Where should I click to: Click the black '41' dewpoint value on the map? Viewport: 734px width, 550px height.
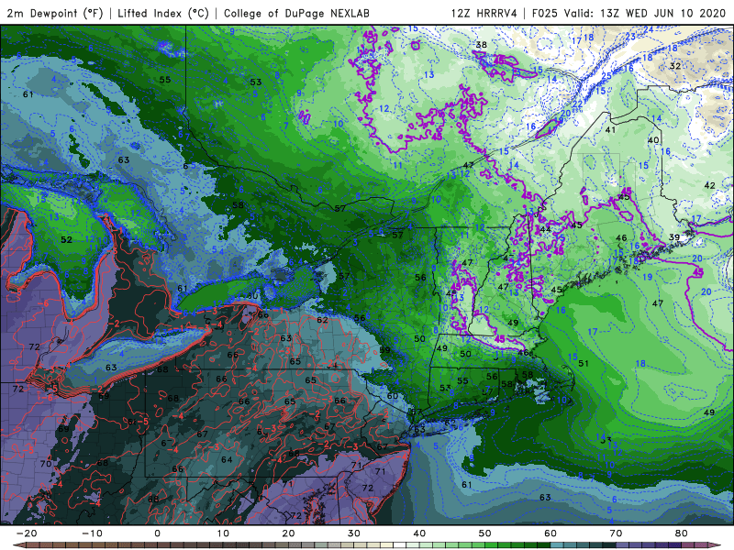click(610, 129)
